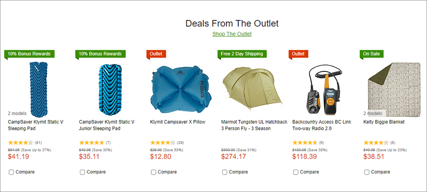The width and height of the screenshot is (427, 192).
Task: Enable Compare for Klymit Campsaver X Pillow
Action: [x=153, y=172]
